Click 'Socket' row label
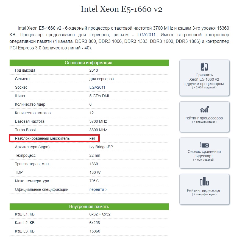Viewport: 234px width, 238px height. tap(21, 87)
